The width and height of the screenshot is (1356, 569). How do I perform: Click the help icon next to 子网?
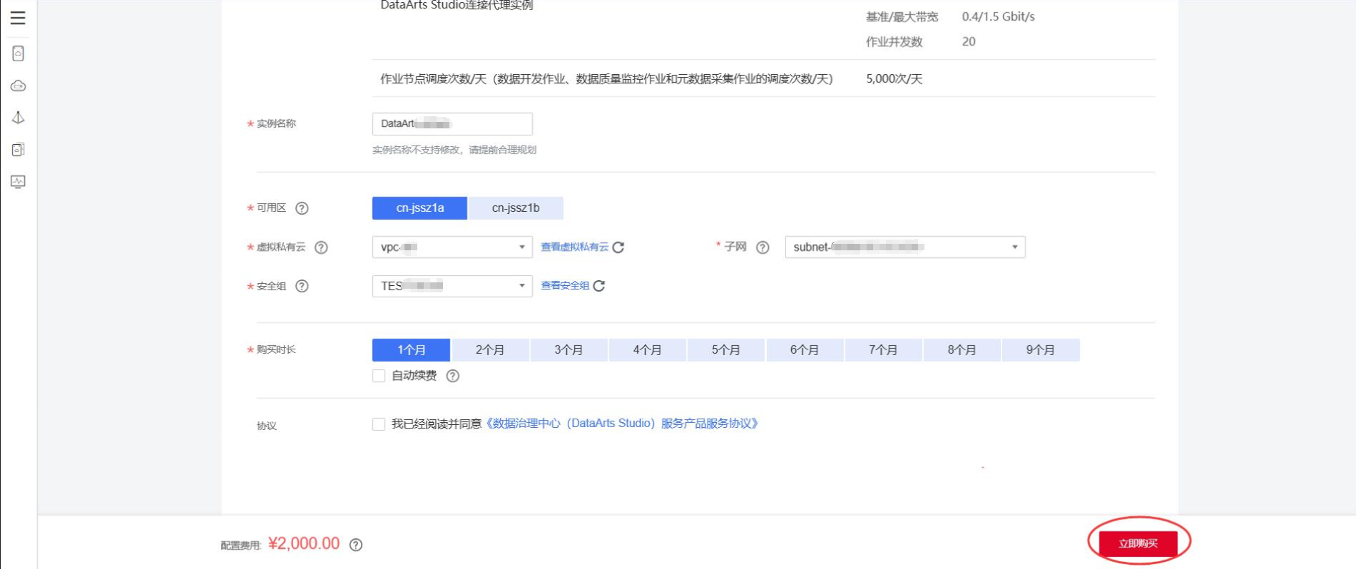point(763,247)
